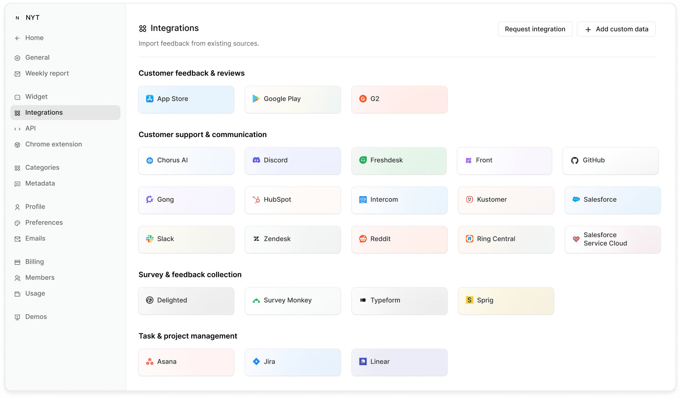
Task: Return to Home via back arrow
Action: pos(17,38)
